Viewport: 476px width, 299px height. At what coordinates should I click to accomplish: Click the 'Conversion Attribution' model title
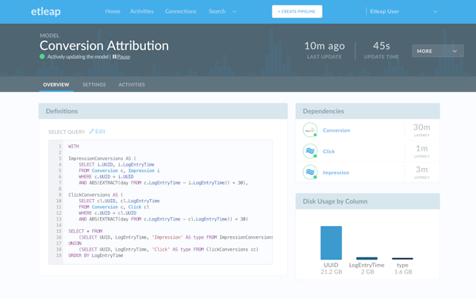[104, 45]
